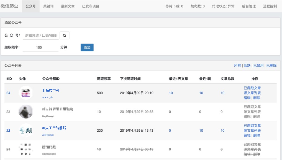Open the 公众号 tab
Viewport: 282px width, 160px height.
30,6
